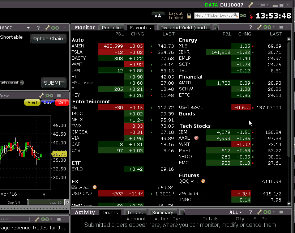The width and height of the screenshot is (295, 233).
Task: Switch to the Portfolio tab
Action: click(111, 28)
